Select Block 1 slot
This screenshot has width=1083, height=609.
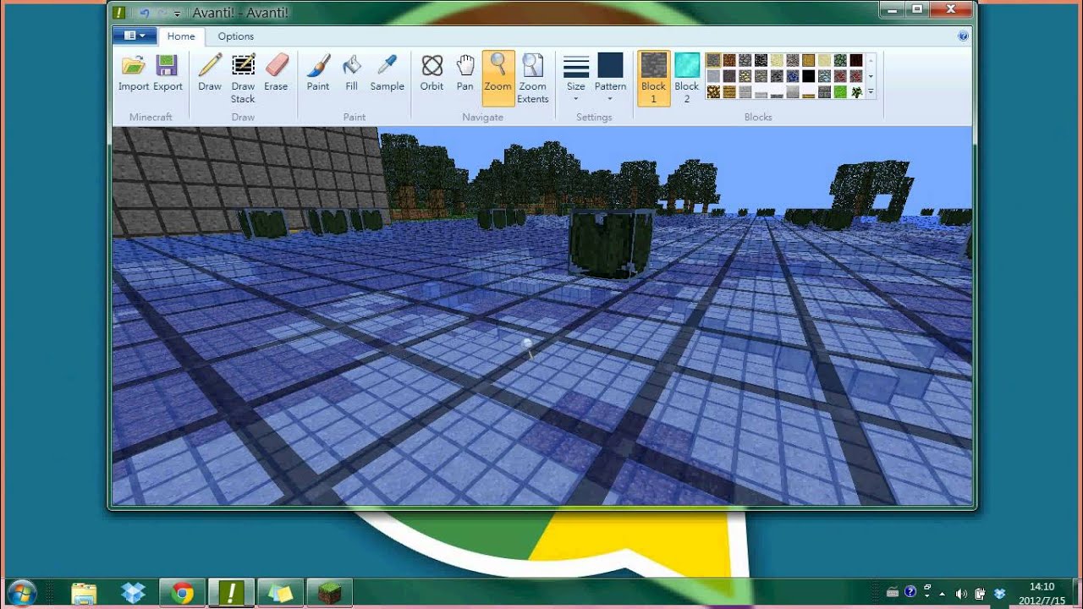pos(653,78)
